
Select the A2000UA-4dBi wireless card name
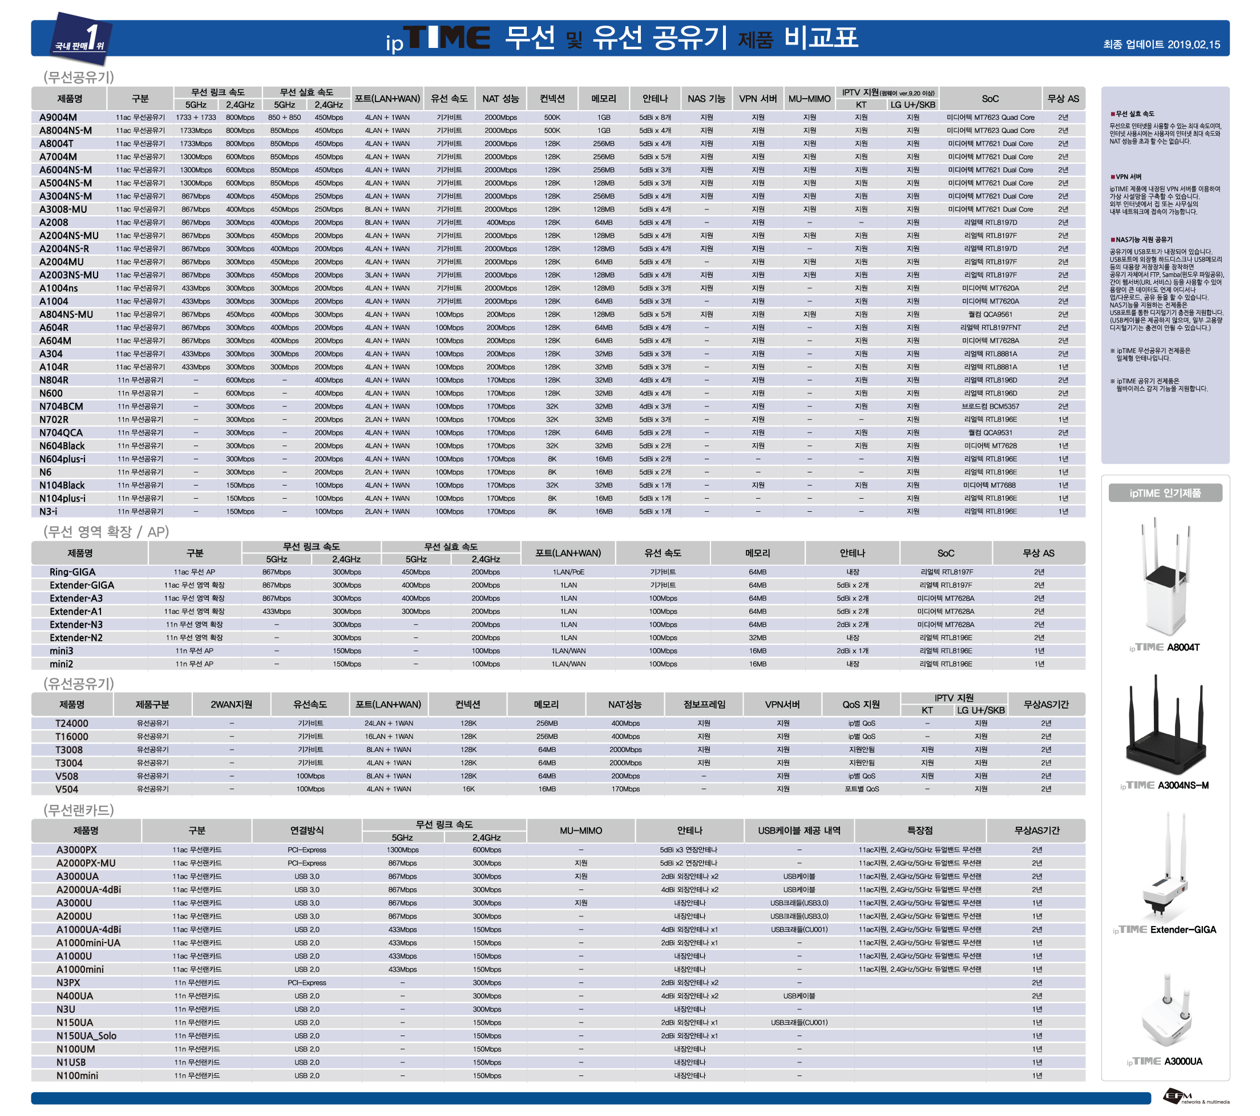pos(89,890)
